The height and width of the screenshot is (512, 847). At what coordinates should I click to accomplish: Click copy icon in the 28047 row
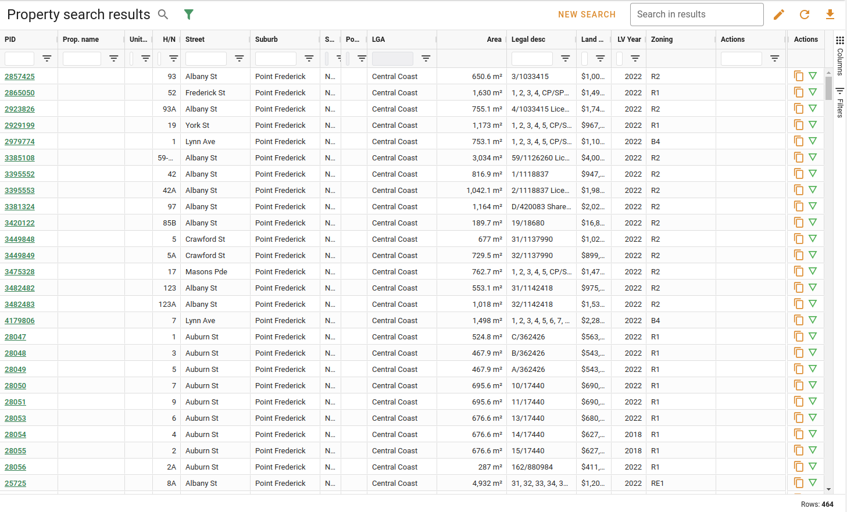(x=799, y=336)
